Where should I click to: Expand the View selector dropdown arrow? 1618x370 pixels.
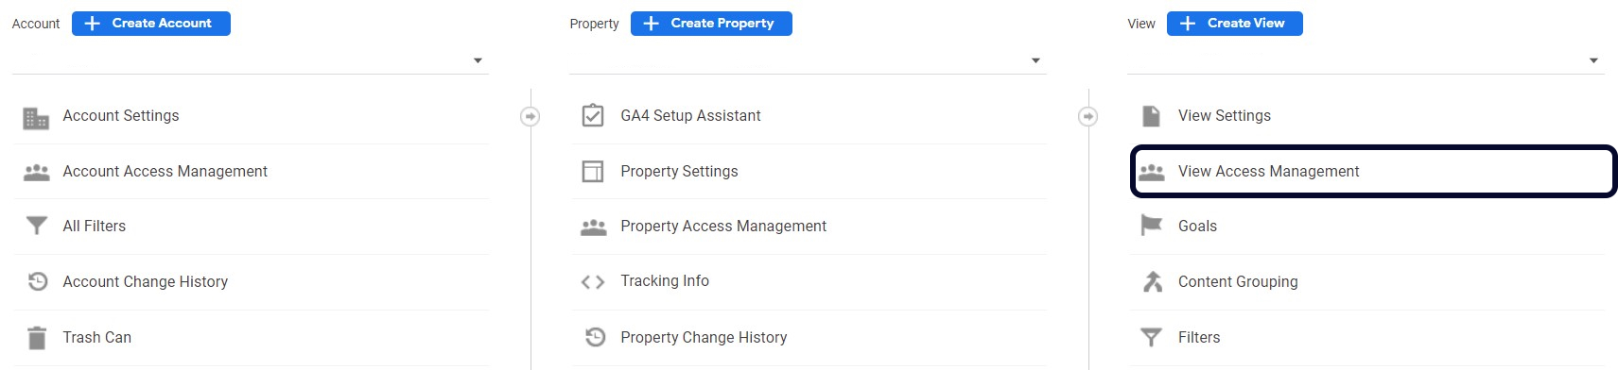tap(1593, 60)
